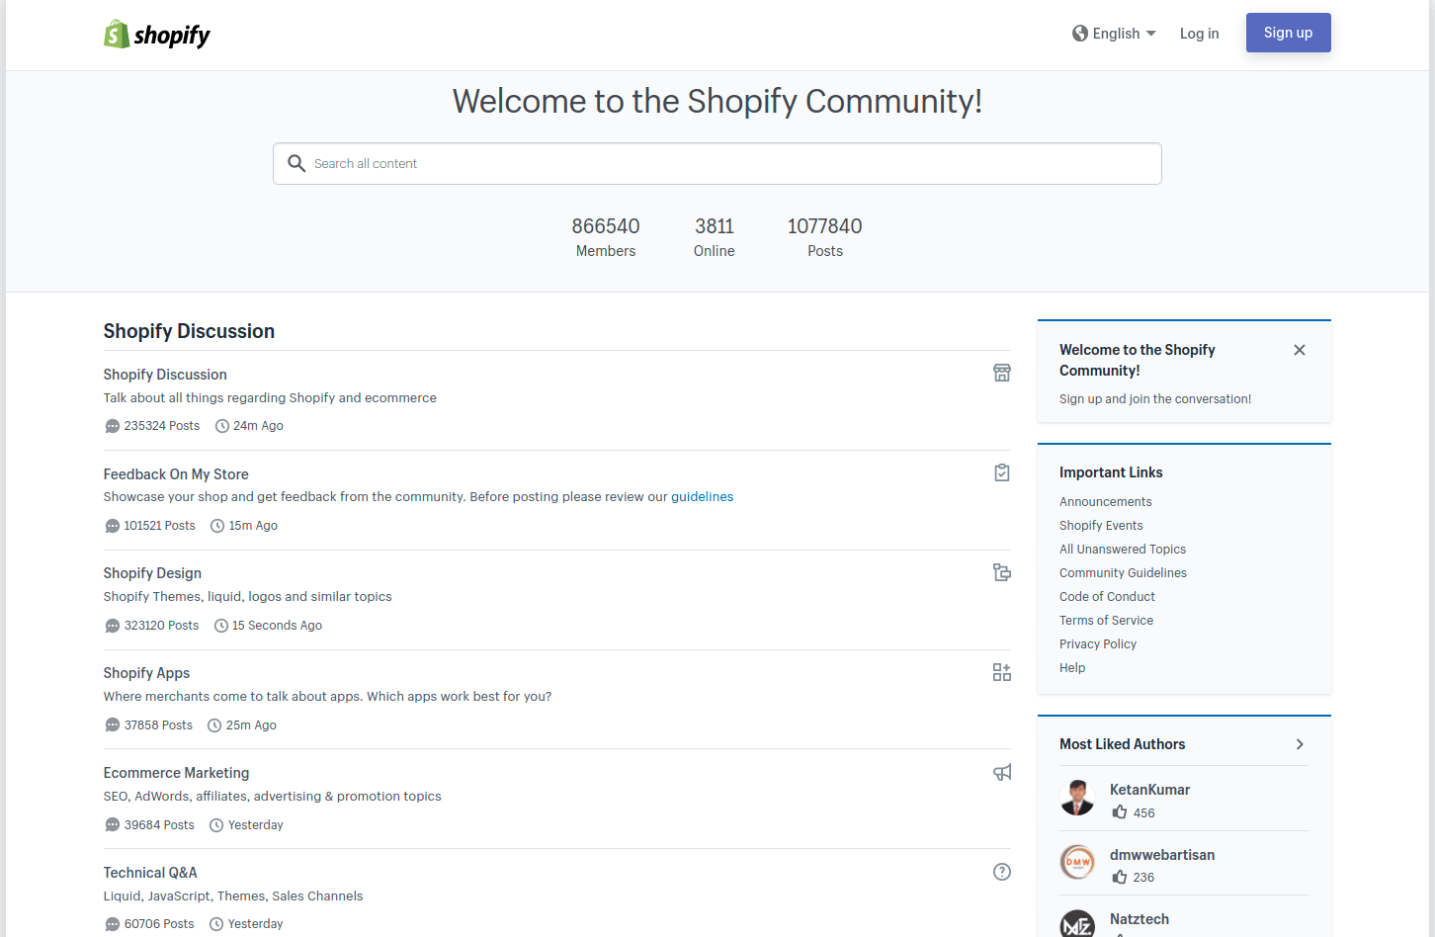Open the English language dropdown

tap(1115, 34)
